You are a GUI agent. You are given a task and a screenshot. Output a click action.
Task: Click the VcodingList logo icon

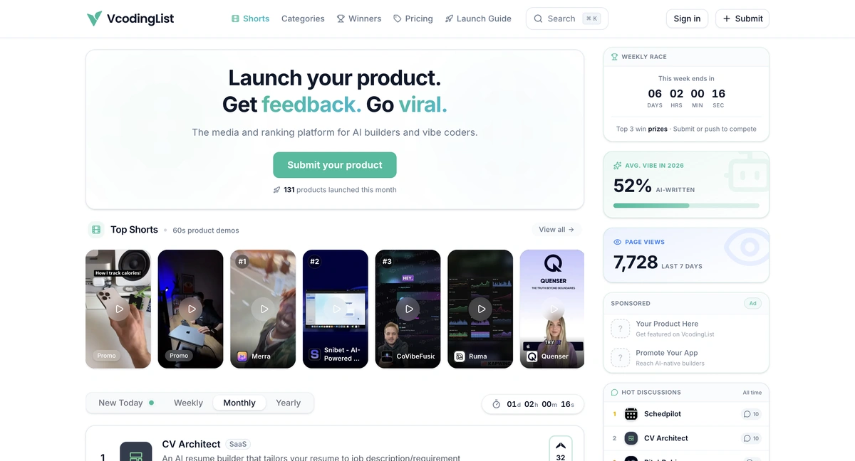94,18
